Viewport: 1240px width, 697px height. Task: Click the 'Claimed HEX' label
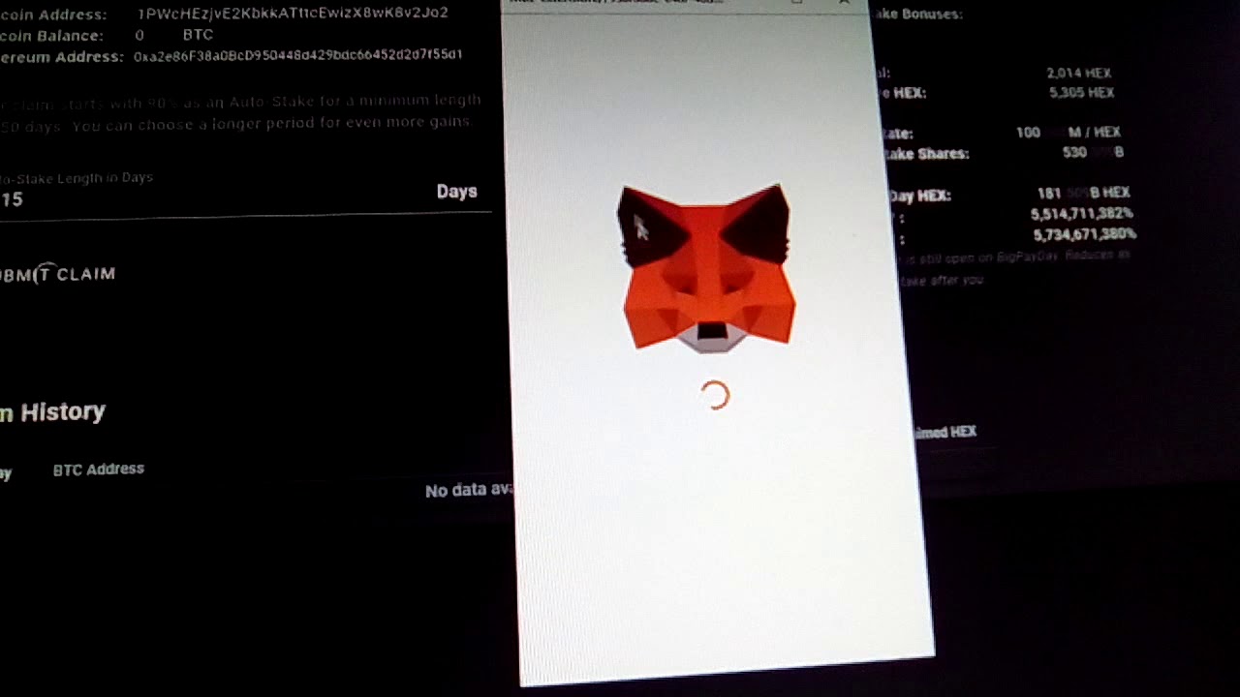945,432
